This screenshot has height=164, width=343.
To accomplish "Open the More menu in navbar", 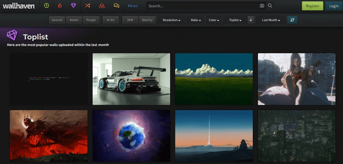I will coord(133,6).
